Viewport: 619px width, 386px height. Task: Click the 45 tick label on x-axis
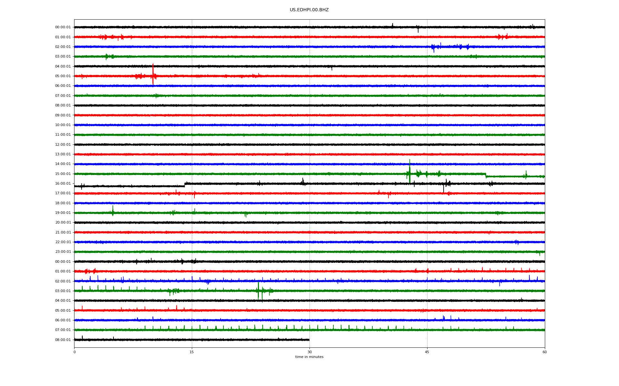click(427, 352)
